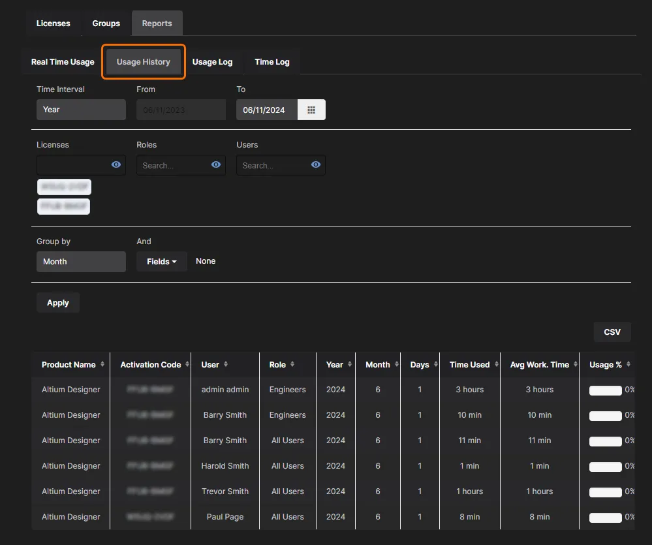Viewport: 652px width, 545px height.
Task: Sort table by Product Name arrows
Action: point(102,364)
